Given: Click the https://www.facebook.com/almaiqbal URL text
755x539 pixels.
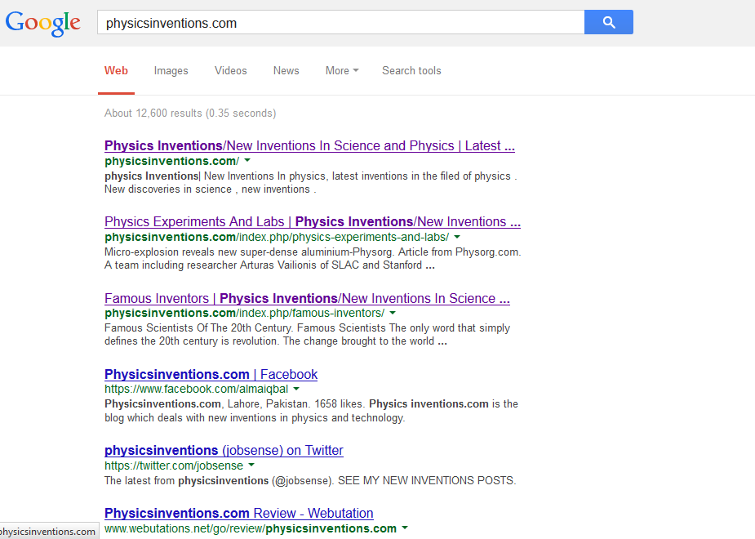Looking at the screenshot, I should coord(197,389).
